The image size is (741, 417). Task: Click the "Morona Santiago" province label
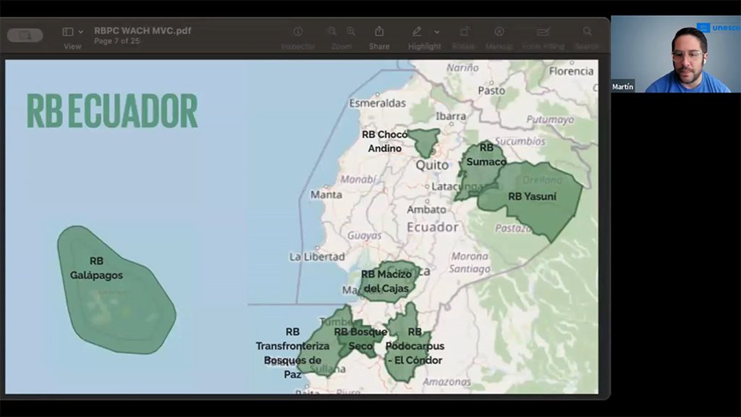469,262
